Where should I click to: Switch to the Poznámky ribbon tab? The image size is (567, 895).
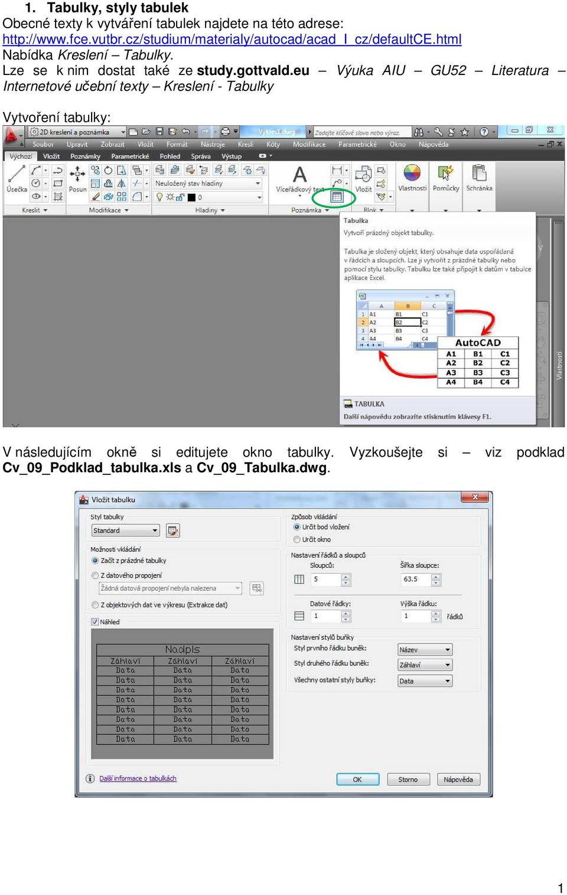coord(85,157)
